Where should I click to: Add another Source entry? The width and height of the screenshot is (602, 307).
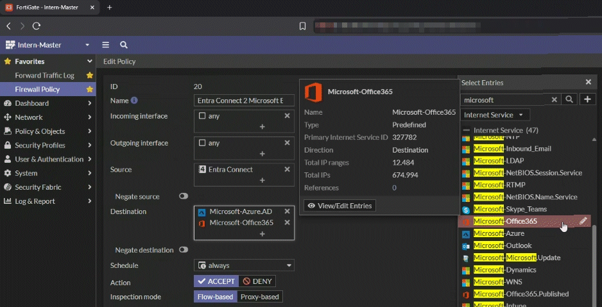(262, 180)
